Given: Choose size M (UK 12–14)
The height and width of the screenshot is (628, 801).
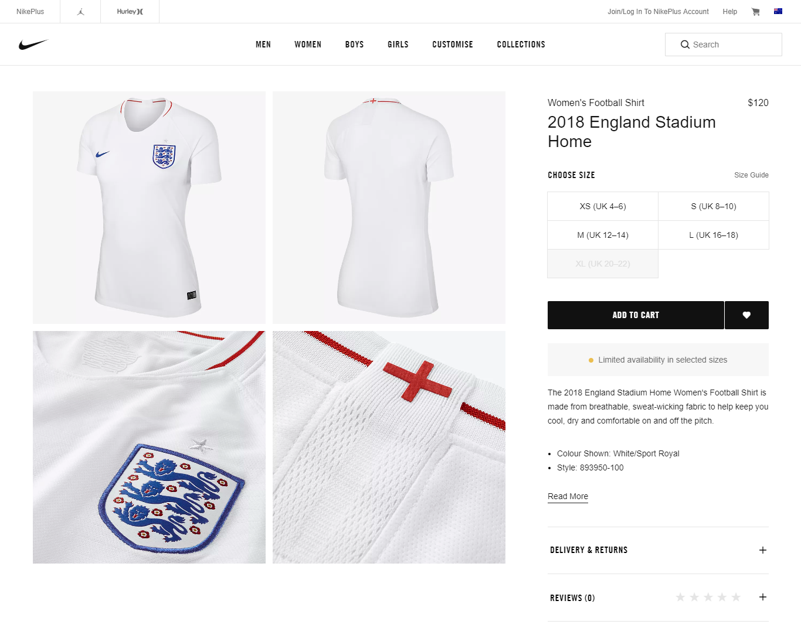Looking at the screenshot, I should (x=603, y=235).
